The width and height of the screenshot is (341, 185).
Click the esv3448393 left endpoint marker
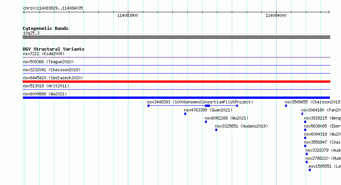pyautogui.click(x=149, y=106)
